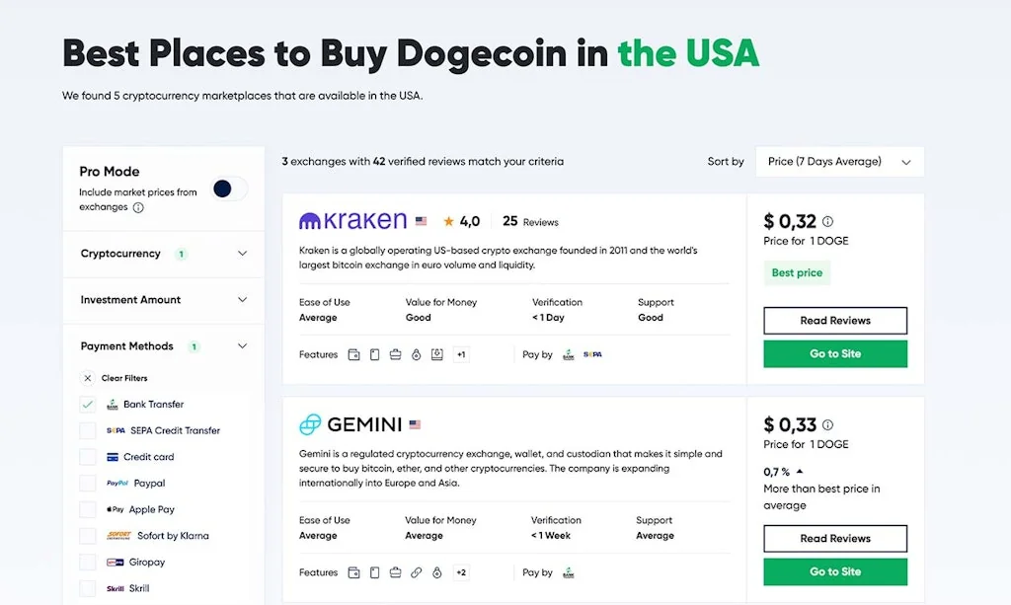The width and height of the screenshot is (1011, 605).
Task: Select the link feature icon under Gemini
Action: (x=416, y=572)
